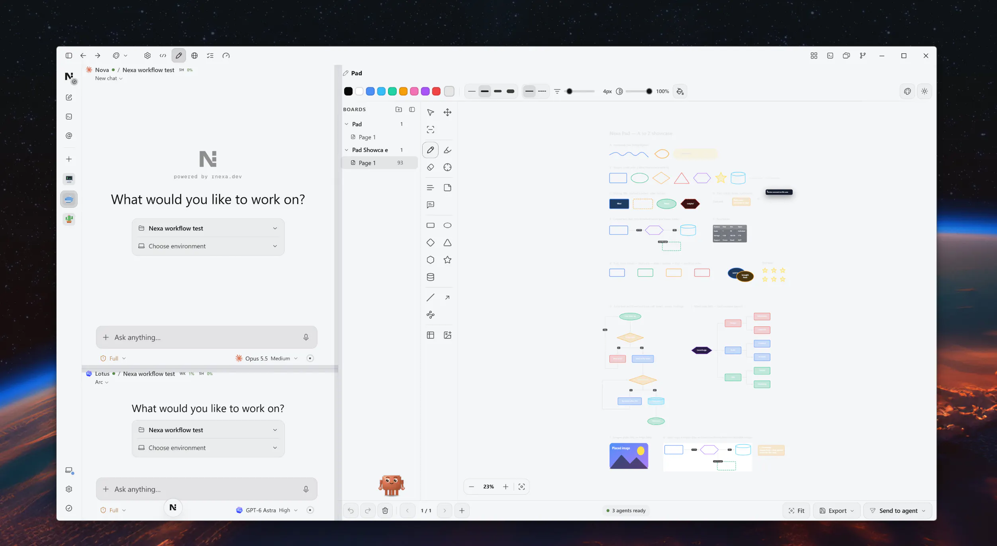Viewport: 997px width, 546px height.
Task: Collapse the Pad Showcase board tree
Action: tap(347, 150)
